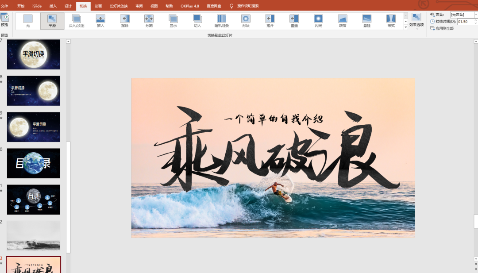This screenshot has height=273, width=478.
Task: Apply the 揭开 (Uncover) transition
Action: pos(270,21)
